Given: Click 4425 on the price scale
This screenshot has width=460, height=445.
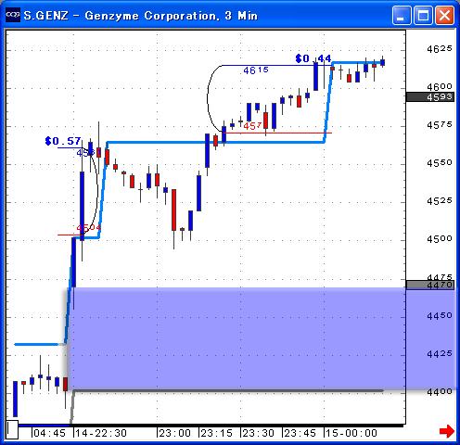Looking at the screenshot, I should 440,354.
